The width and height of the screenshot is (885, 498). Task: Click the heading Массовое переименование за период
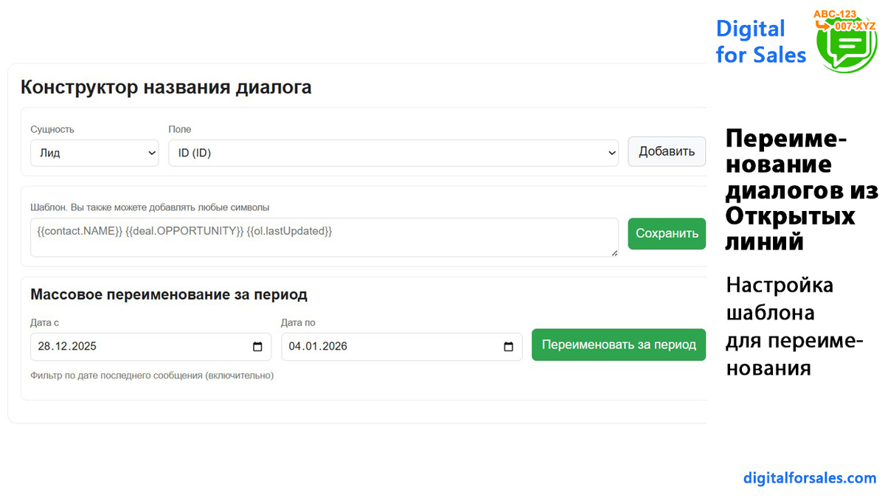pos(169,294)
